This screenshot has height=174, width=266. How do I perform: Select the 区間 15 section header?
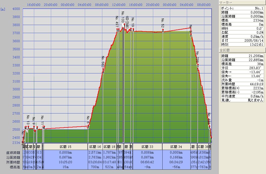click(66, 147)
